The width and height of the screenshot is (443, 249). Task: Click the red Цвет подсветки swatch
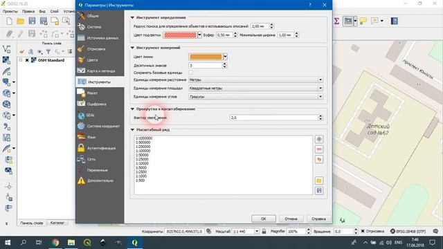pyautogui.click(x=180, y=35)
